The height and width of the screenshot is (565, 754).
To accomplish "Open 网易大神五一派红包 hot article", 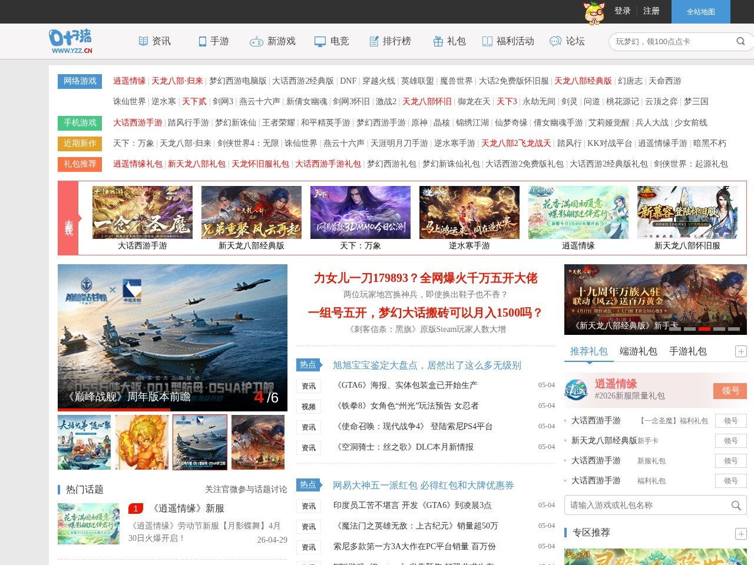I will 424,486.
